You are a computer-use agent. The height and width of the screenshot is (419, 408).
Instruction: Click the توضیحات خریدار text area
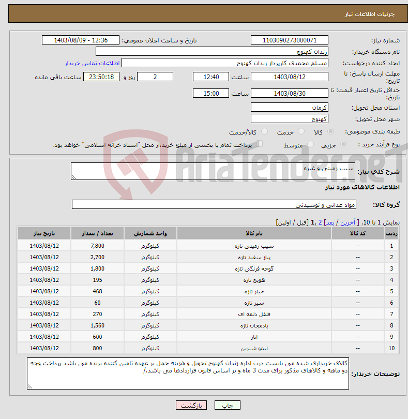point(188,373)
